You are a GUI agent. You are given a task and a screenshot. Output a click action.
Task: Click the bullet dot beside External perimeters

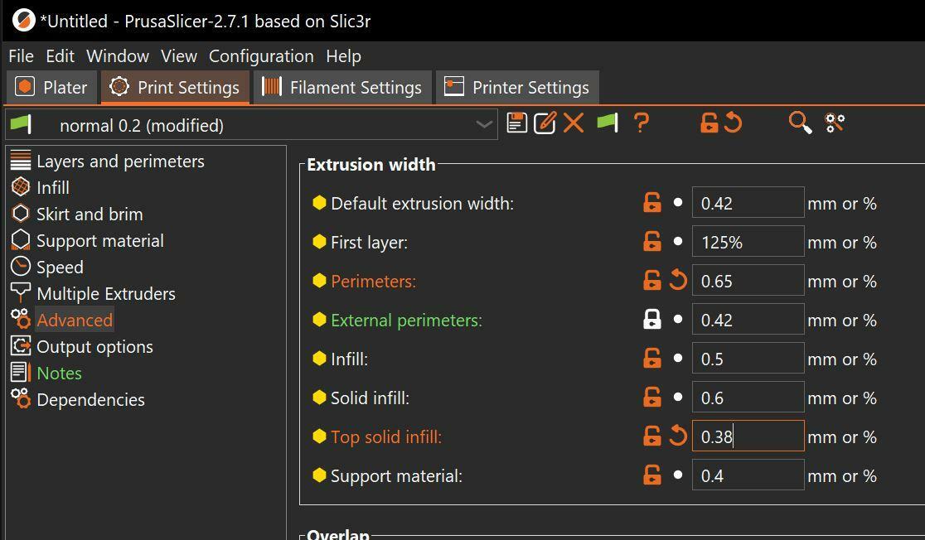pos(678,319)
